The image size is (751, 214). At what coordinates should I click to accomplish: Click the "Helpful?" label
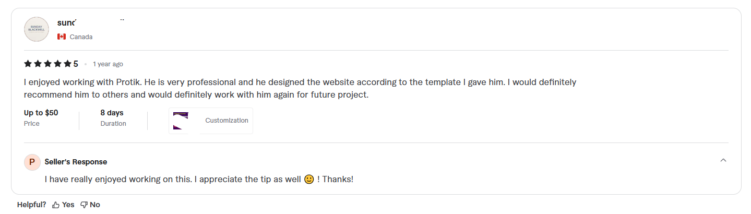[31, 205]
